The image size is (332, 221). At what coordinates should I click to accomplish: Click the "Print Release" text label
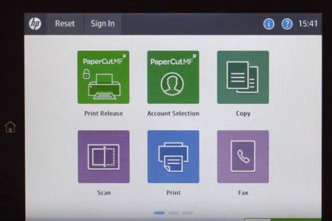[103, 113]
